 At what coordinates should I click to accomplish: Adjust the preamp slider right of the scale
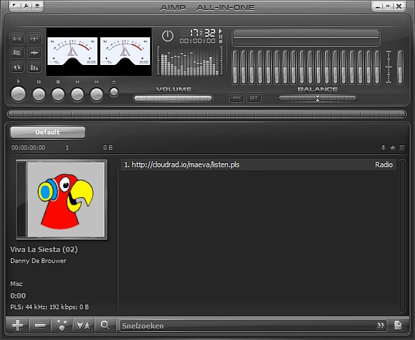[400, 68]
